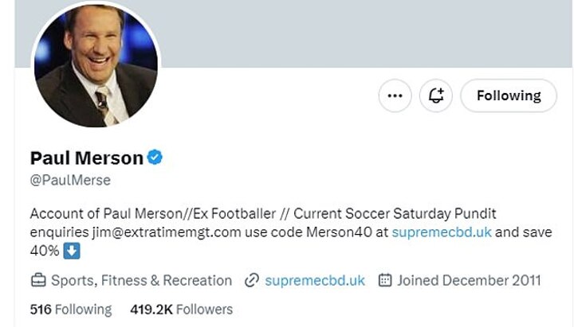The image size is (574, 327).
Task: Click the blue down-arrow emoji in bio
Action: coord(73,251)
